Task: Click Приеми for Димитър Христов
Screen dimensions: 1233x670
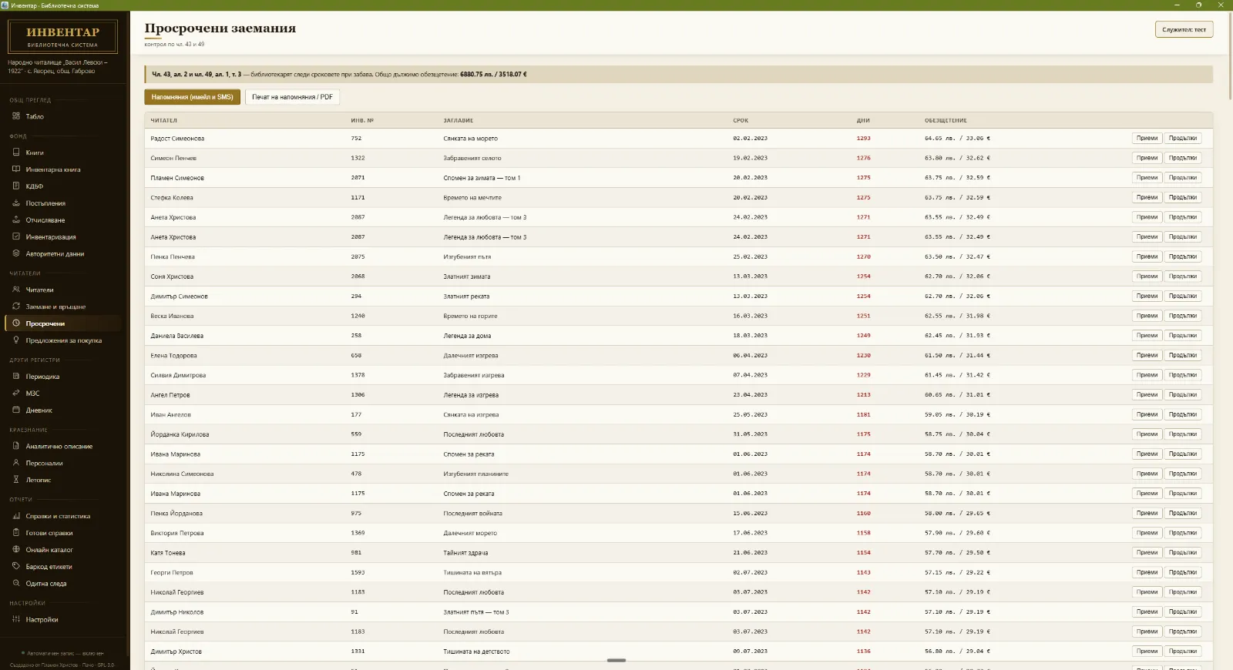Action: (1147, 652)
